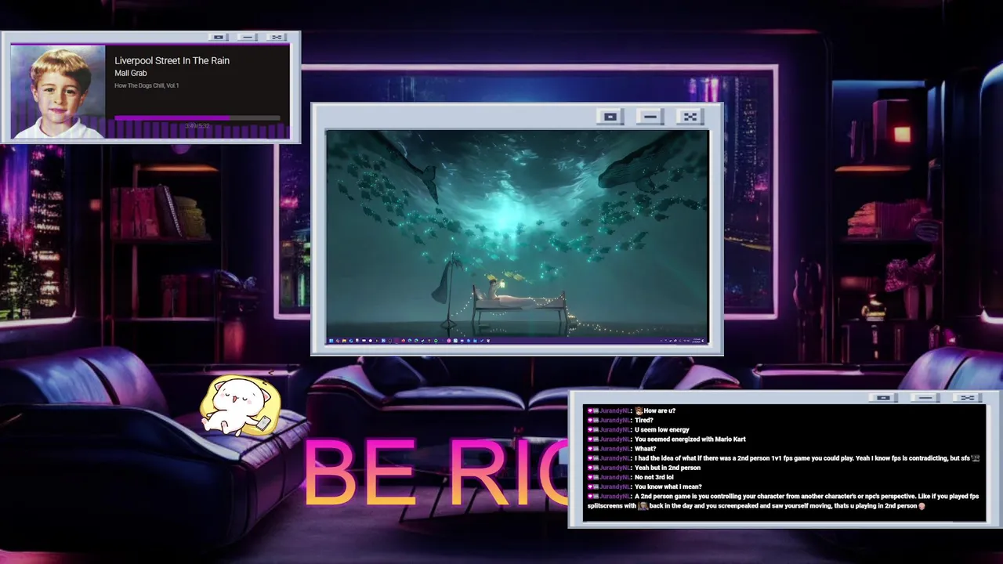Click the artist name Mall Grab
The image size is (1003, 564).
pyautogui.click(x=131, y=73)
